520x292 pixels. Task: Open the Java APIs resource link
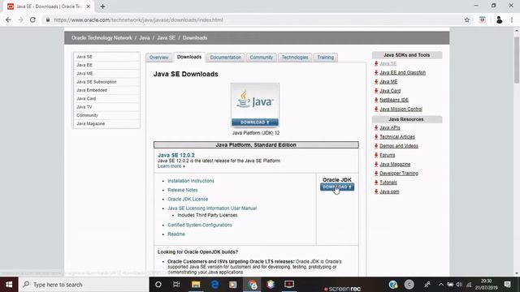[x=390, y=128]
